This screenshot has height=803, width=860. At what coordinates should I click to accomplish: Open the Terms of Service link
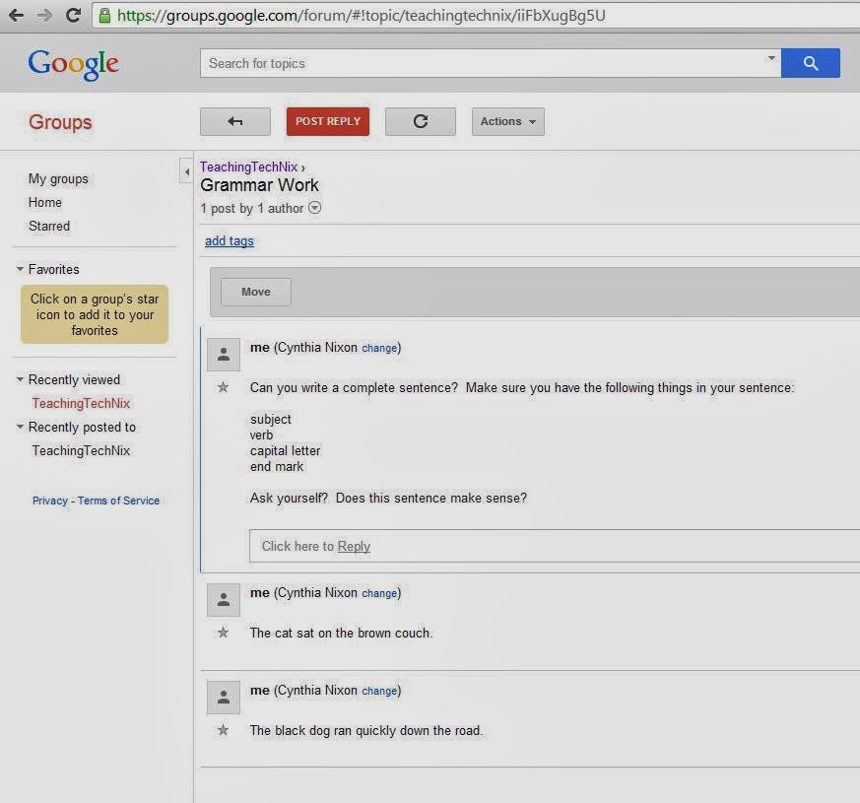(x=118, y=501)
